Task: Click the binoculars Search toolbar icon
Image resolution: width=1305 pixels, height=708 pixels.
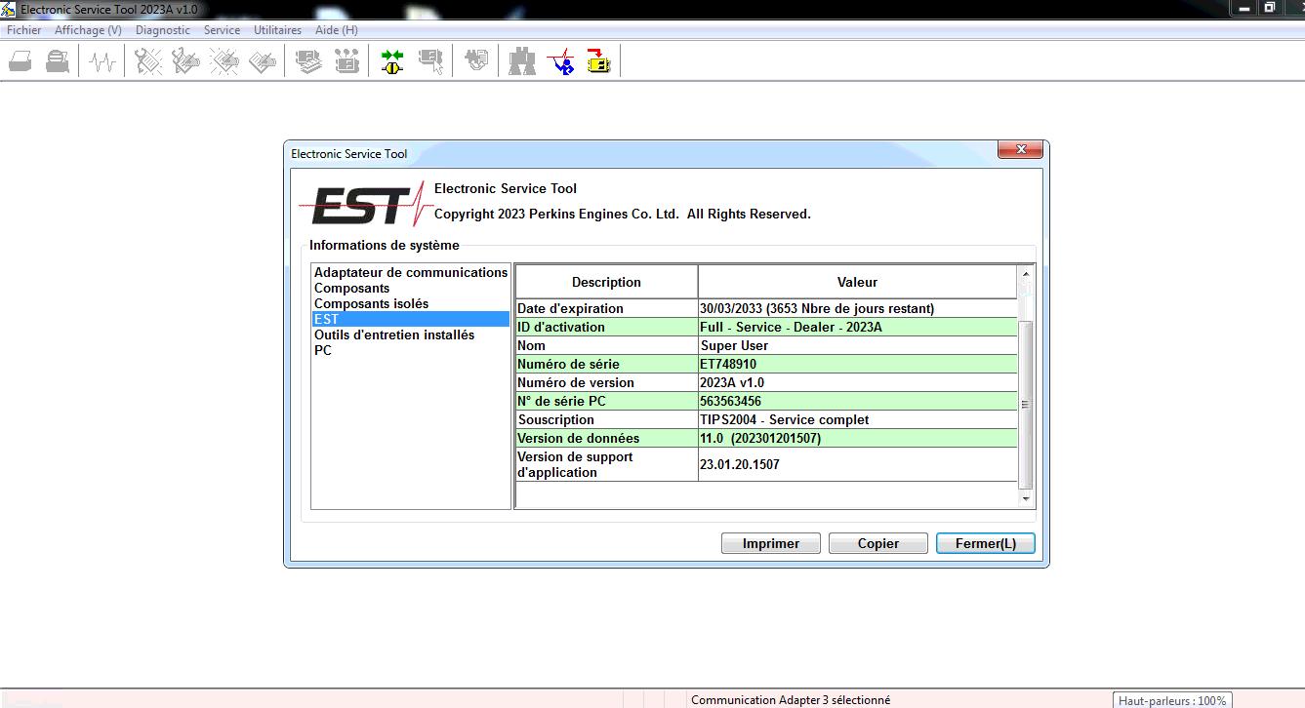Action: (x=521, y=60)
